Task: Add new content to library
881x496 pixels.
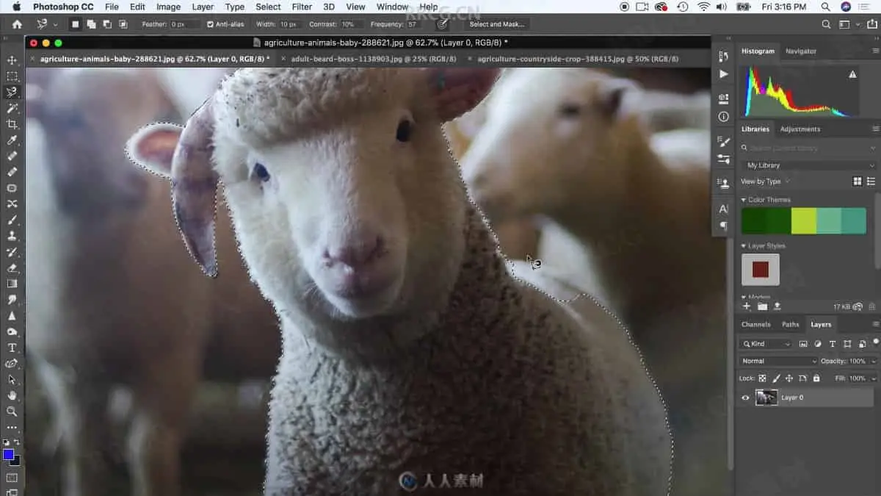Action: 747,306
